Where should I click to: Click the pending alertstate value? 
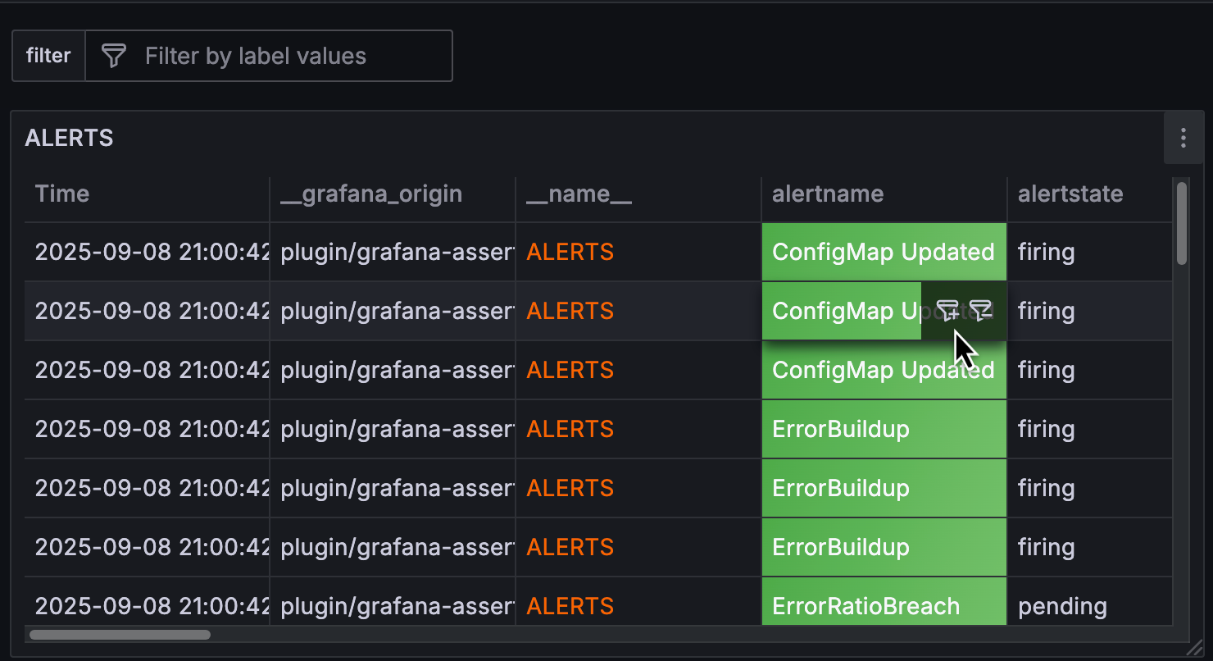(x=1062, y=606)
